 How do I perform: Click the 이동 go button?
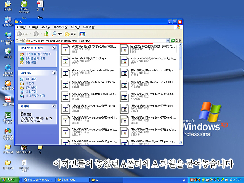(176, 40)
